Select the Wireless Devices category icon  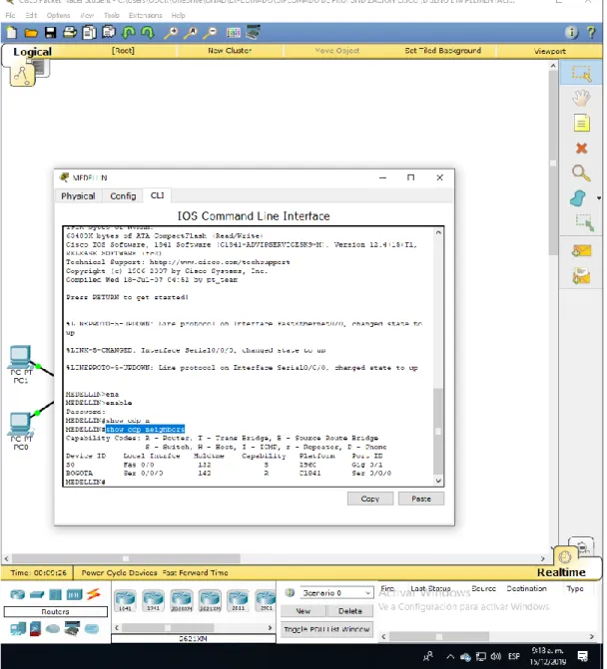click(x=74, y=594)
